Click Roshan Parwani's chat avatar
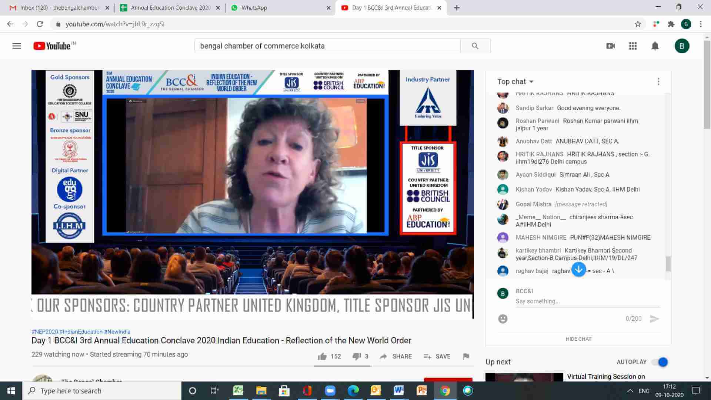Image resolution: width=711 pixels, height=400 pixels. 503,123
